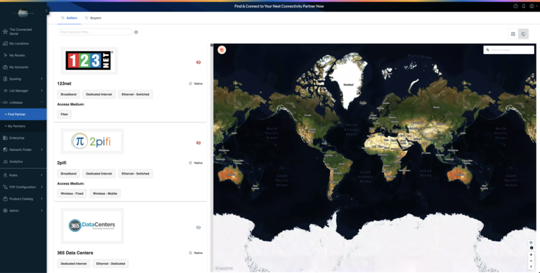This screenshot has width=540, height=273.
Task: Click the filter info icon
Action: click(x=136, y=32)
